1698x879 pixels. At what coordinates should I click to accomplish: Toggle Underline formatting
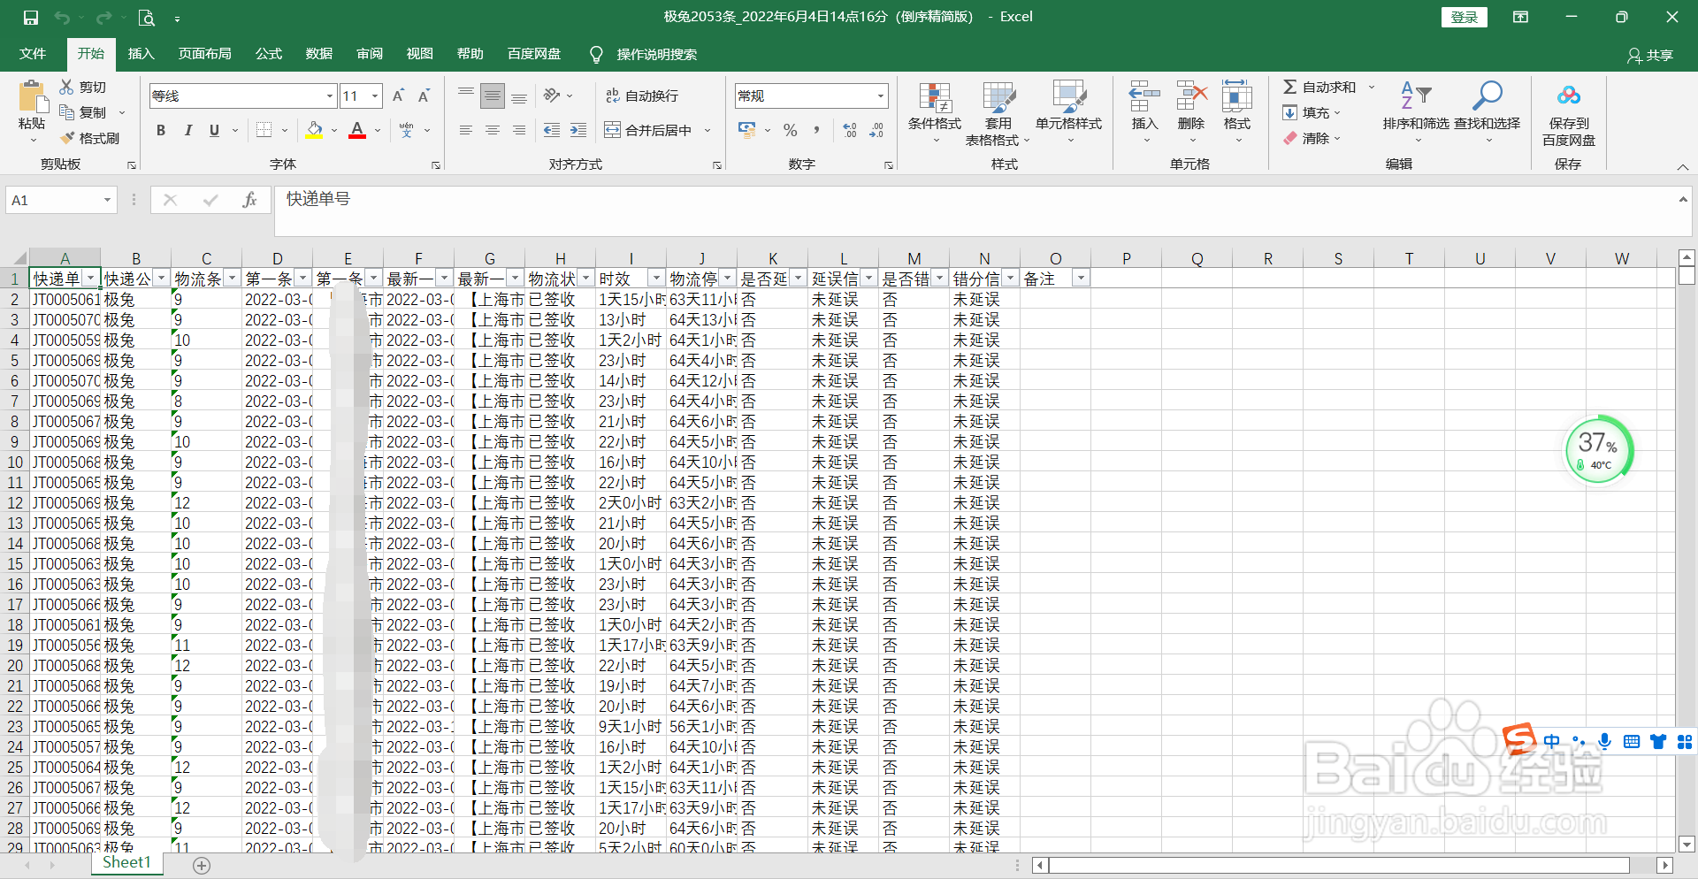(214, 130)
